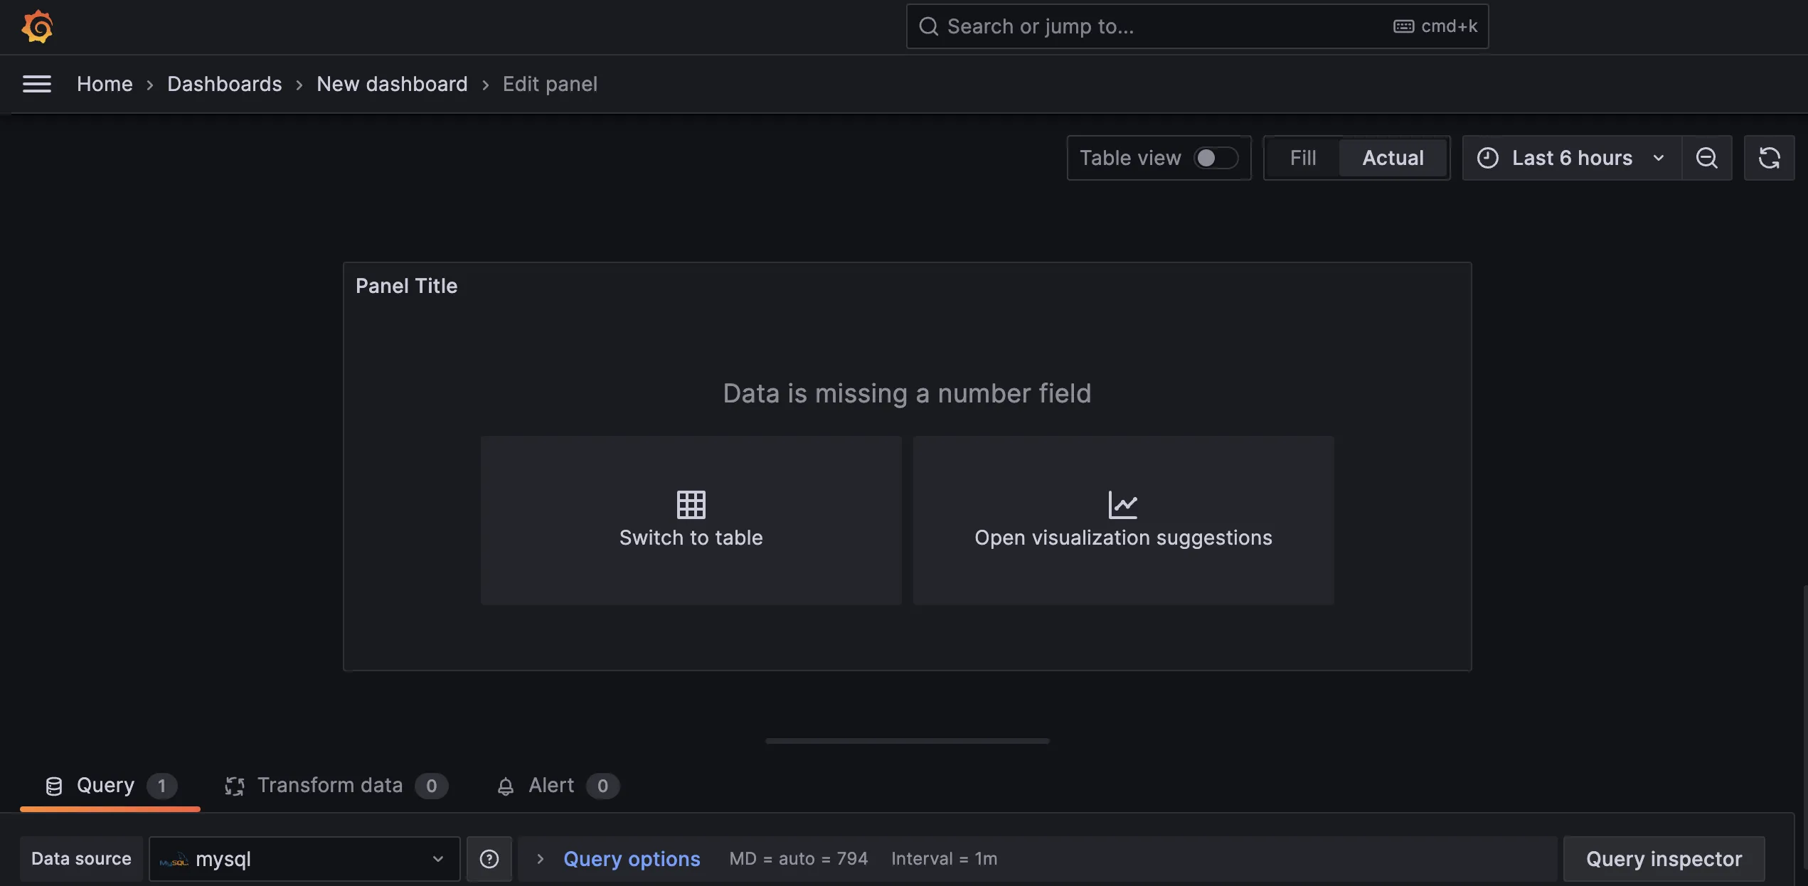Click the hamburger menu icon

coord(37,83)
